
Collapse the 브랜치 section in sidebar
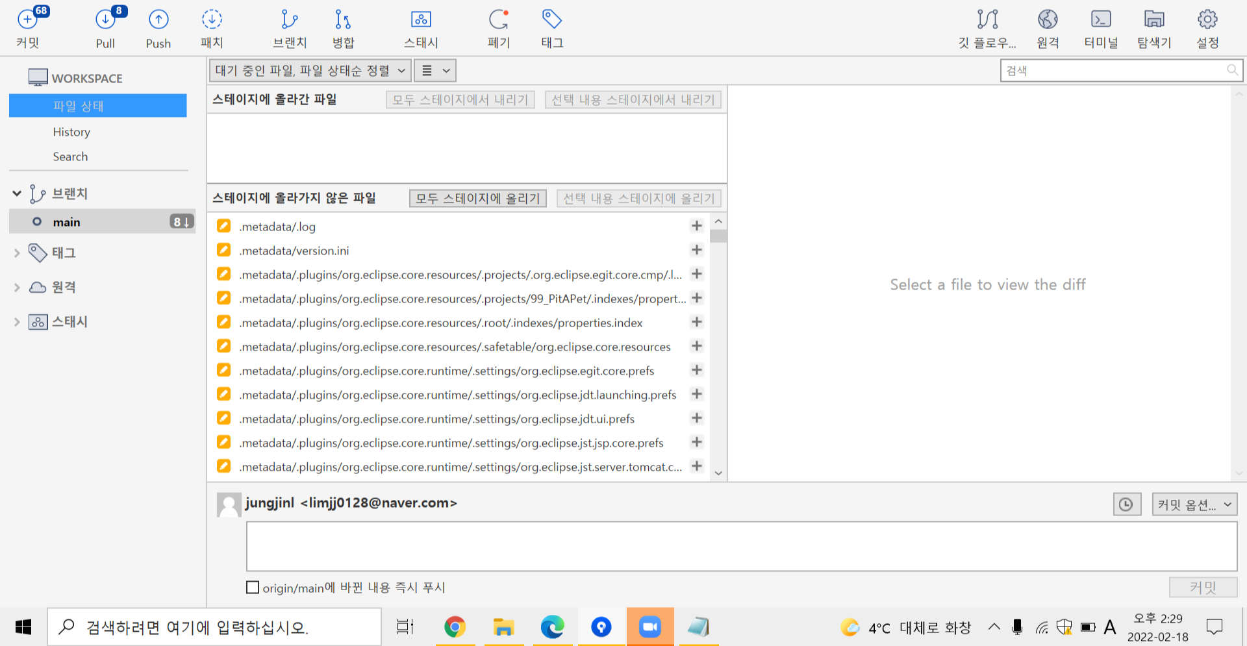coord(17,193)
